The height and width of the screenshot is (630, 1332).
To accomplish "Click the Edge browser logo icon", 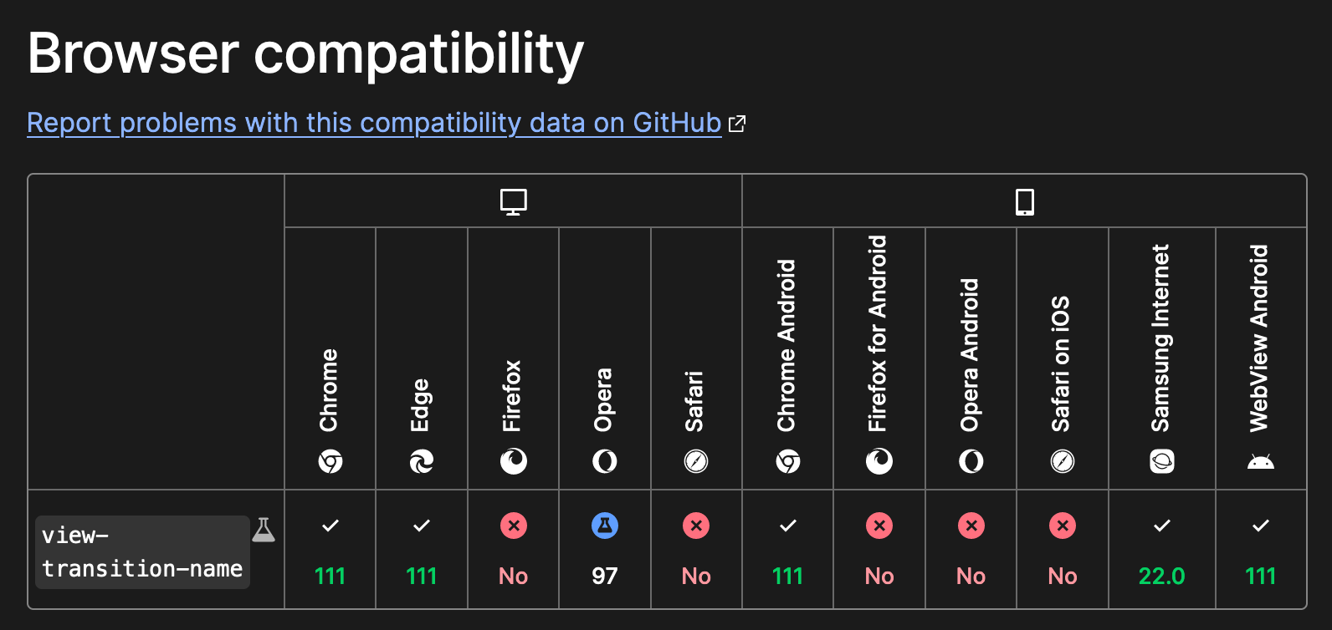I will [422, 461].
